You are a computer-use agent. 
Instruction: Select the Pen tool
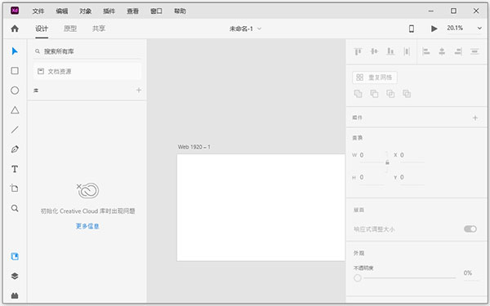pyautogui.click(x=15, y=149)
